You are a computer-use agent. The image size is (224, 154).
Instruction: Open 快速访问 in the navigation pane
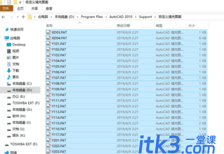point(17,29)
